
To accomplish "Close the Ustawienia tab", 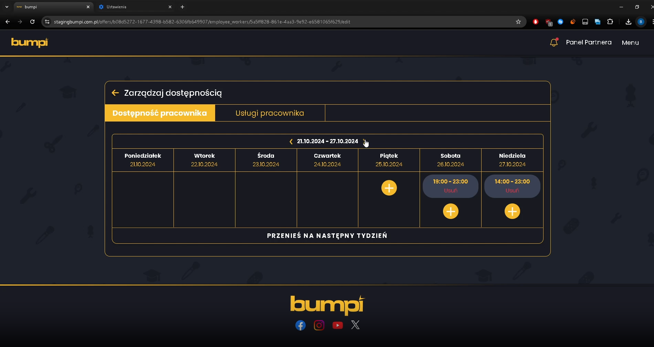I will (170, 7).
